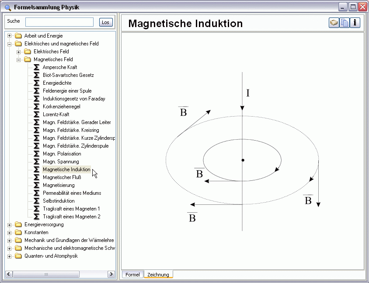Expand the Elektrisches Feld subfolder
369x283 pixels.
(19, 52)
